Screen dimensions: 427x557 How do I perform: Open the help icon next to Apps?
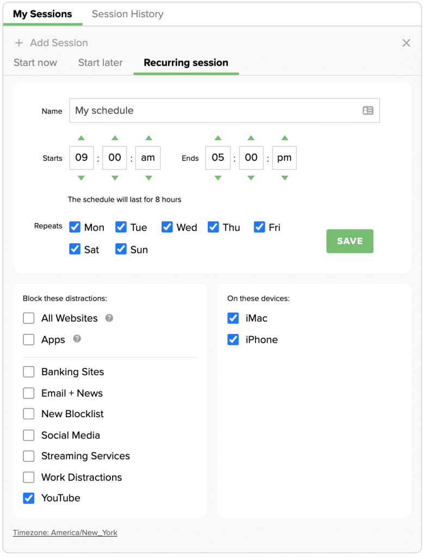(x=76, y=339)
